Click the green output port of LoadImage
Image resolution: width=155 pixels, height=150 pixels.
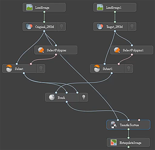(44, 12)
